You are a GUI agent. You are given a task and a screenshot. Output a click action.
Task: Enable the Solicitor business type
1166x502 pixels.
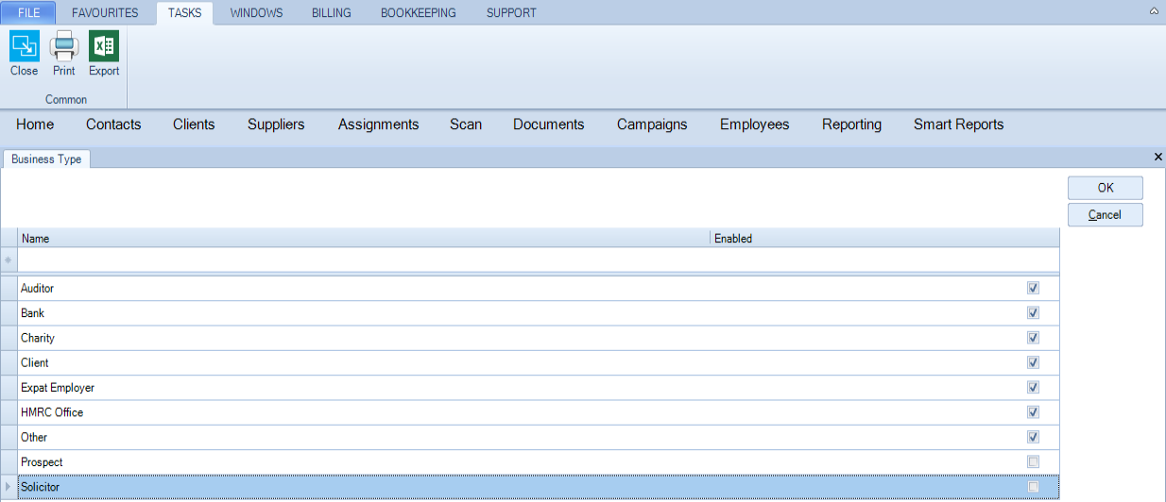tap(1033, 487)
